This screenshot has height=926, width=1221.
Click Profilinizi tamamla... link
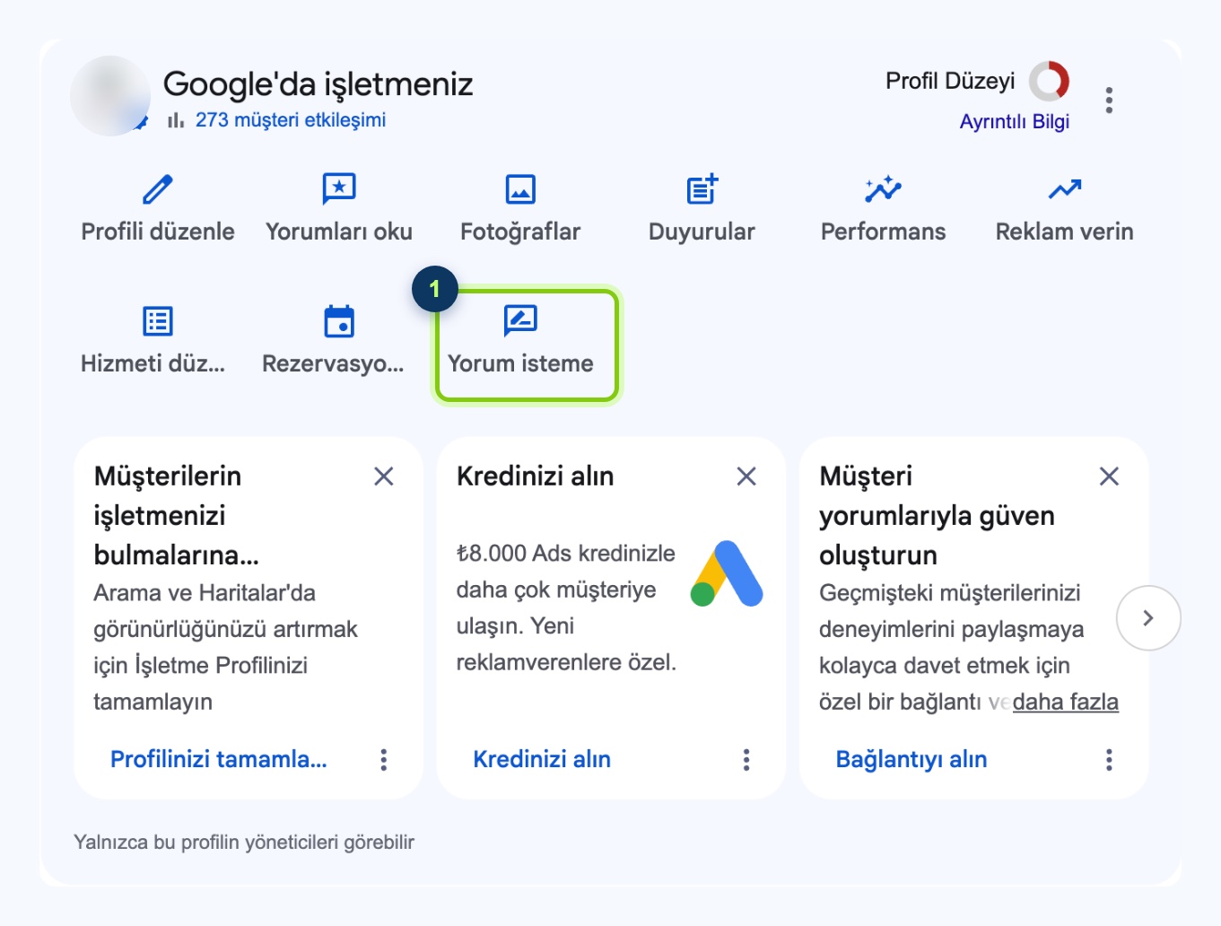point(219,759)
